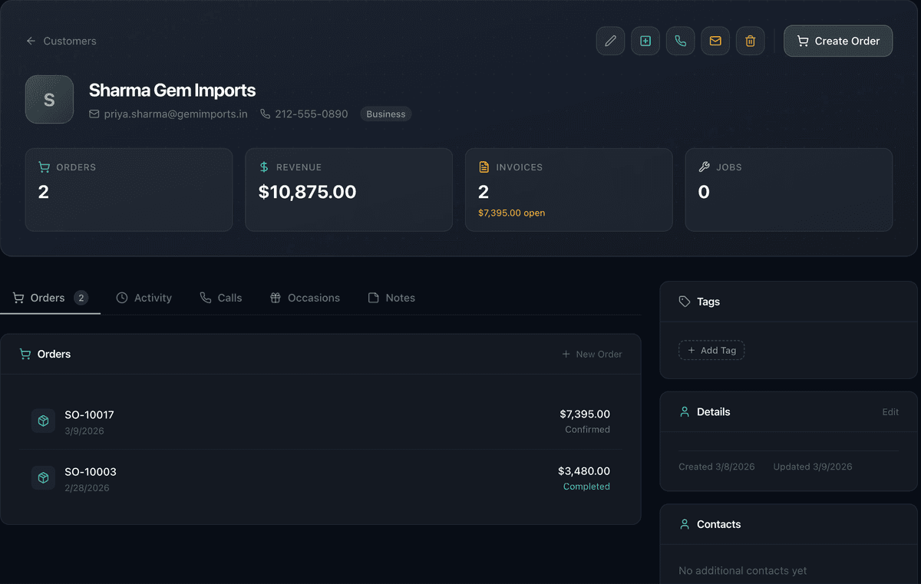Switch to the Calls tab
The image size is (921, 584).
[x=221, y=298]
